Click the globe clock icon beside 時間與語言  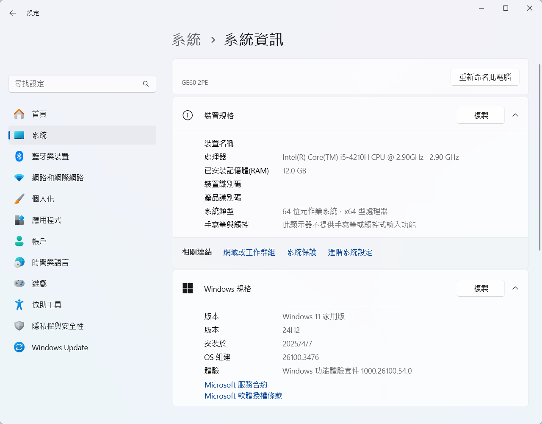click(19, 262)
